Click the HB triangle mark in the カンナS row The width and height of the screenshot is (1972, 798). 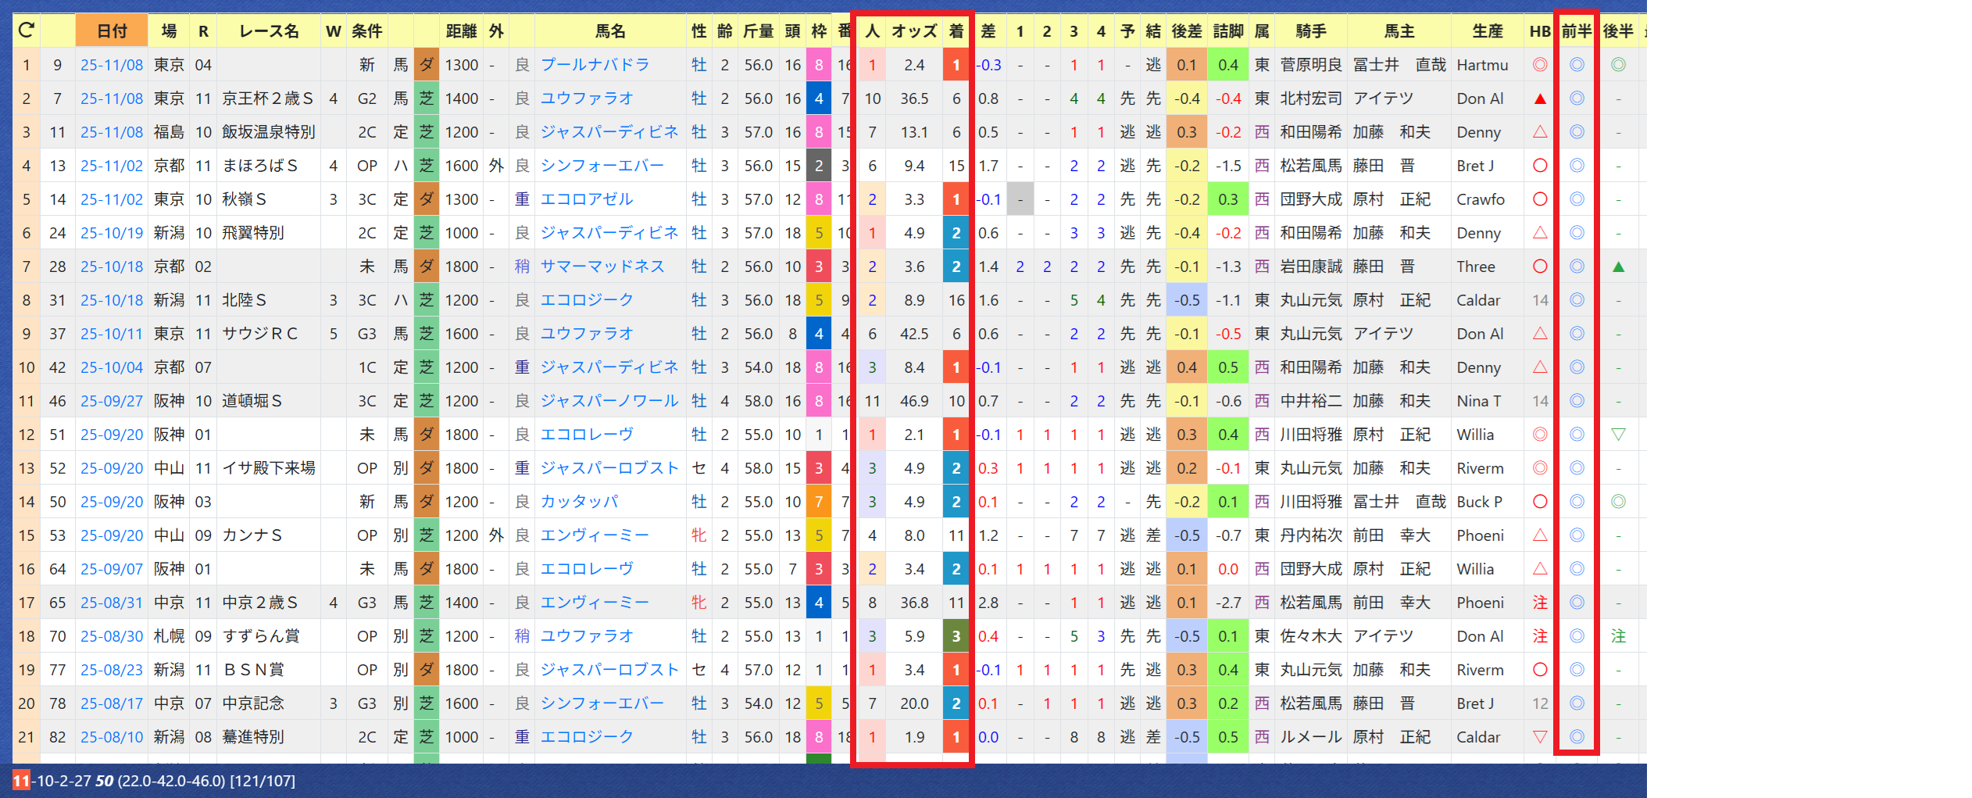1539,535
